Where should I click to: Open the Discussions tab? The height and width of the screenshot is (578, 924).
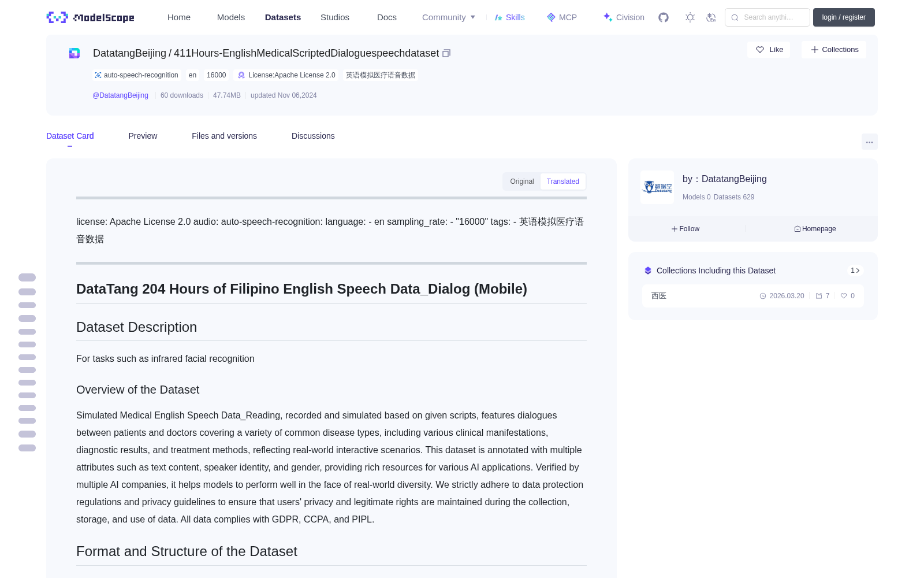(313, 136)
